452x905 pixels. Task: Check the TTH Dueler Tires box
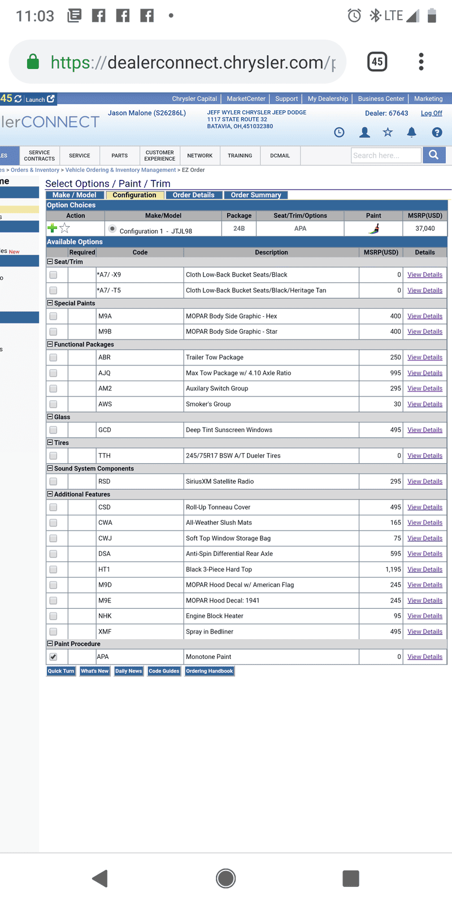[53, 456]
